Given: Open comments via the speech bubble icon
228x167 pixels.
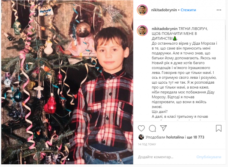Looking at the screenshot, I should [152, 128].
